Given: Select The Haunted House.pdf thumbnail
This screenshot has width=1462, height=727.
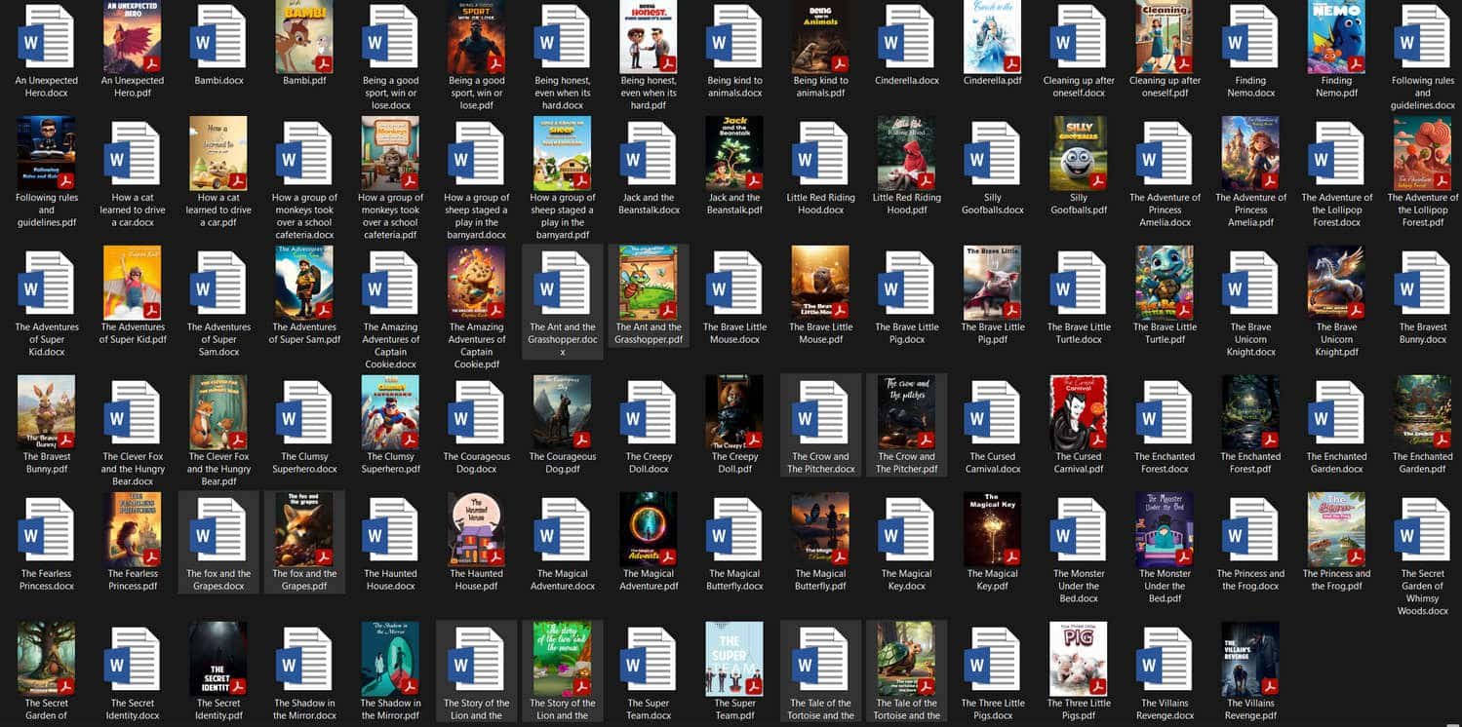Looking at the screenshot, I should (x=476, y=530).
